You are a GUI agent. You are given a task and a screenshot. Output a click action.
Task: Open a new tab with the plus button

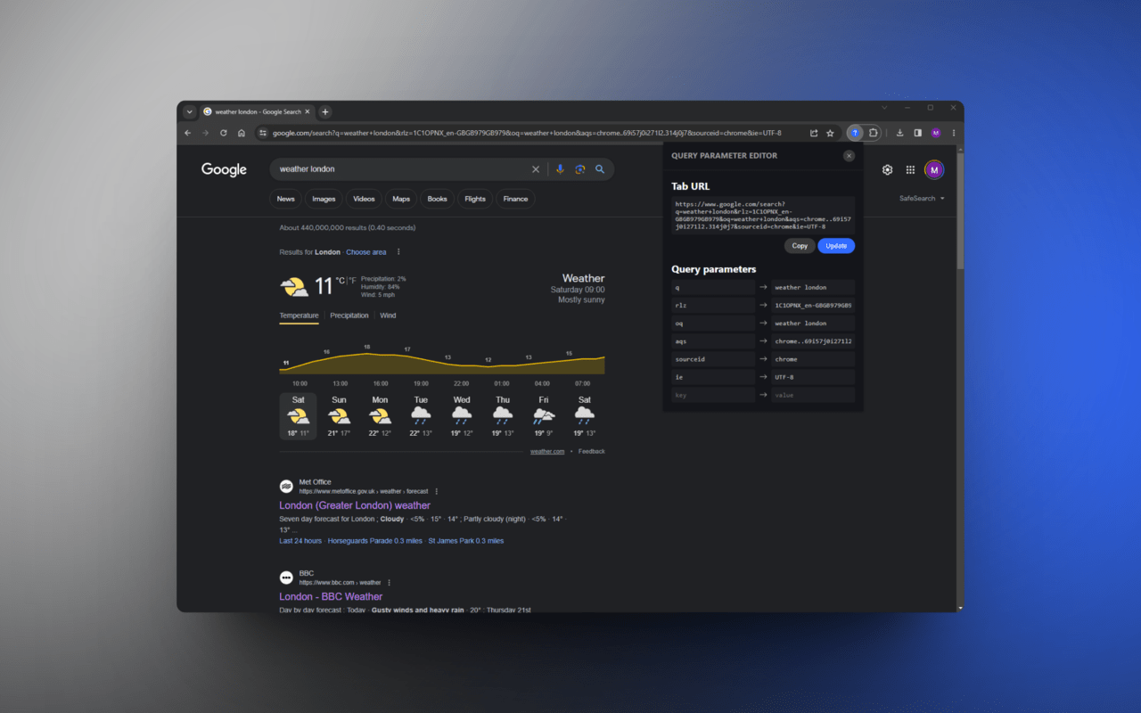pos(325,111)
